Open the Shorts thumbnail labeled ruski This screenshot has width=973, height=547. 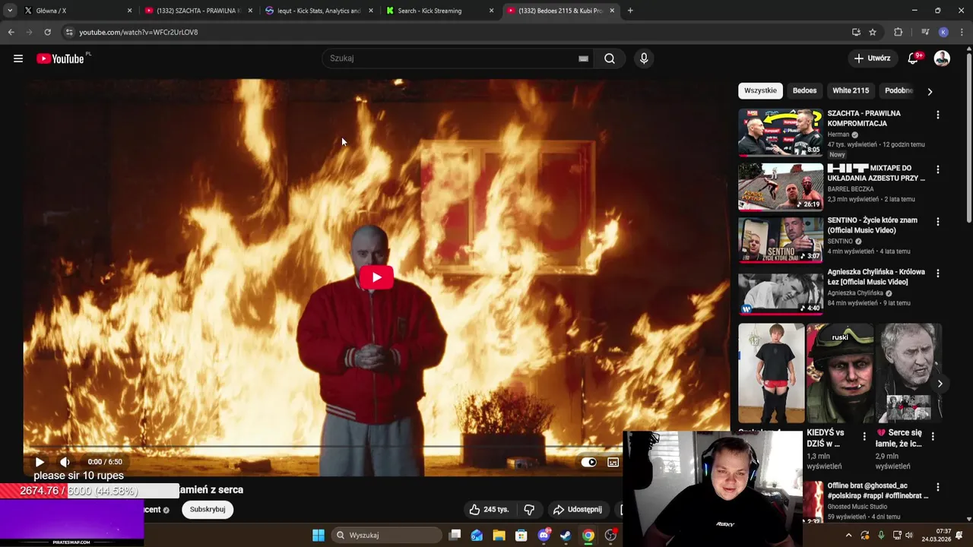(x=840, y=373)
